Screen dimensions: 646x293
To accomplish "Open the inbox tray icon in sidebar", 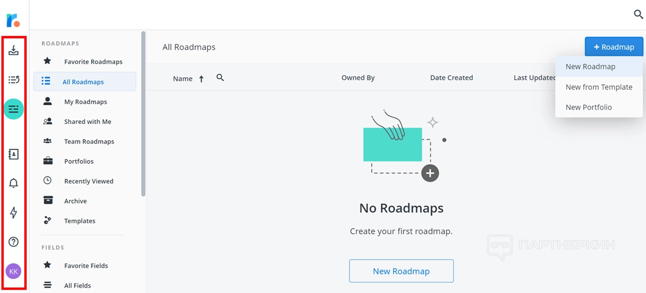I will click(x=13, y=50).
